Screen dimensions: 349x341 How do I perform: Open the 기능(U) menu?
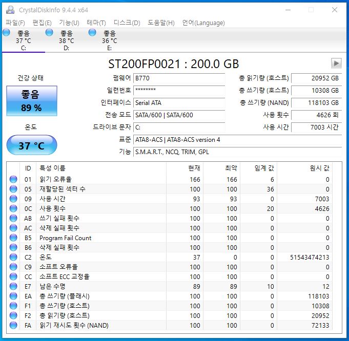[69, 23]
